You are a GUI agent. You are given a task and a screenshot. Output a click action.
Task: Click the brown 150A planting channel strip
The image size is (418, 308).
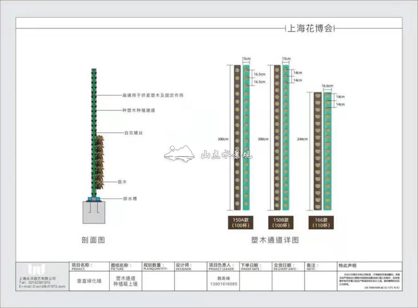coord(237,138)
